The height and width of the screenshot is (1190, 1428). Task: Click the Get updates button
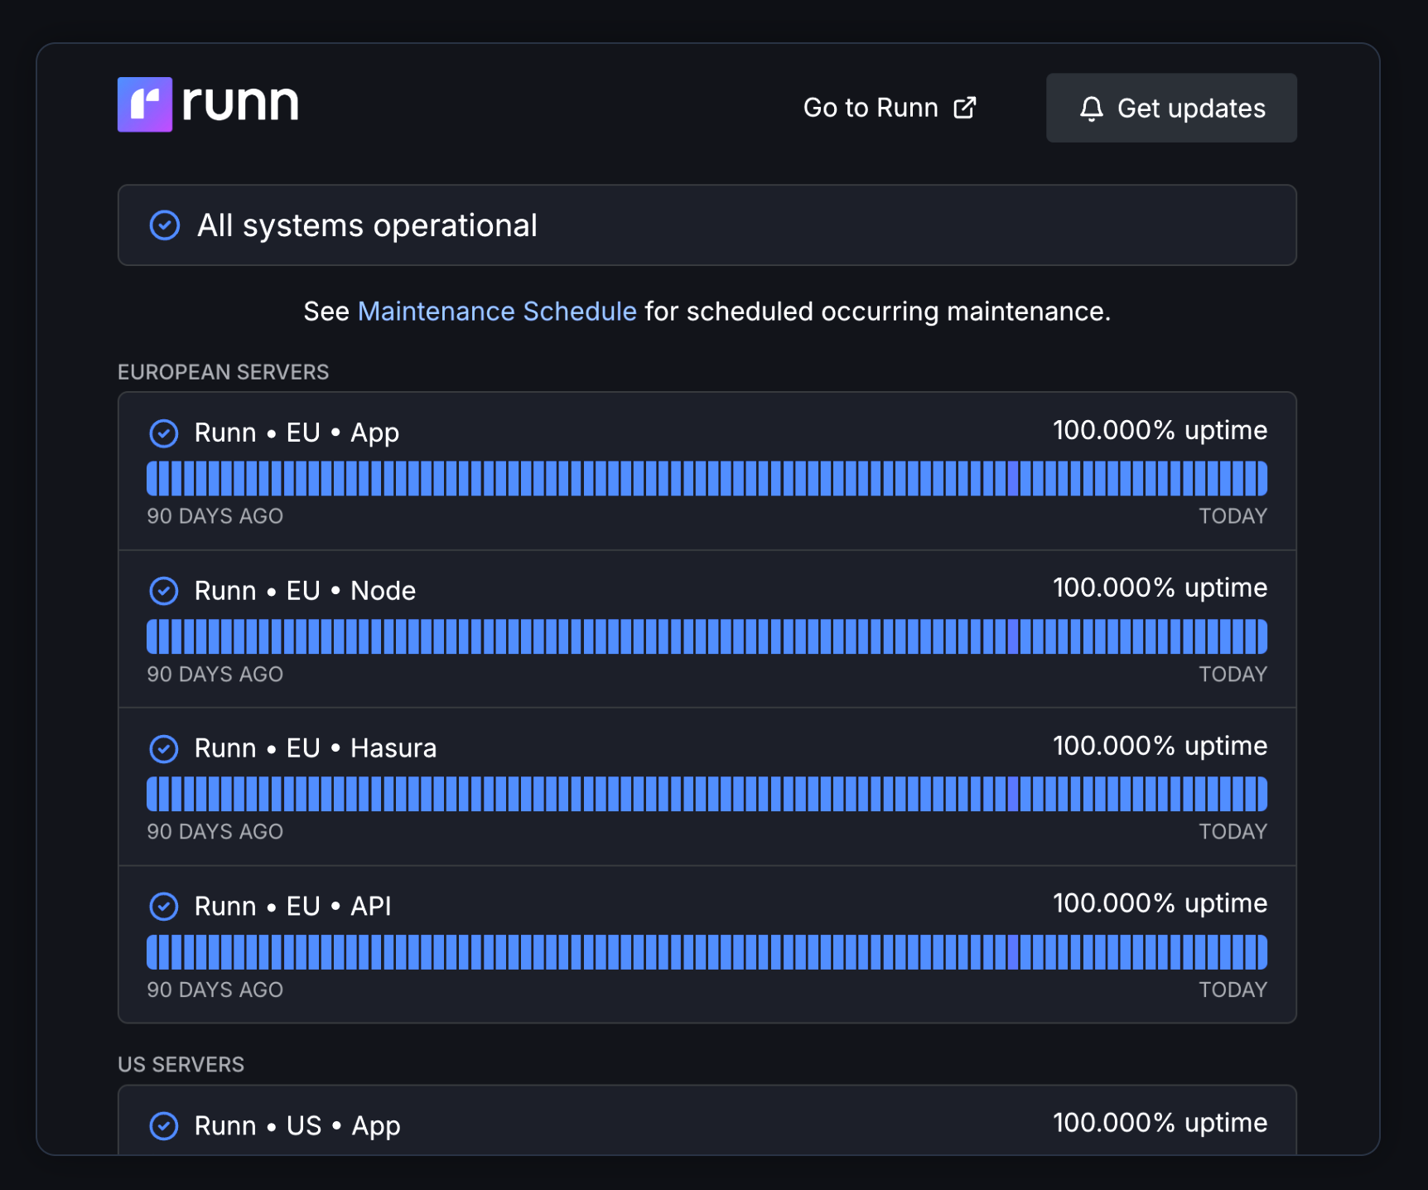point(1171,108)
